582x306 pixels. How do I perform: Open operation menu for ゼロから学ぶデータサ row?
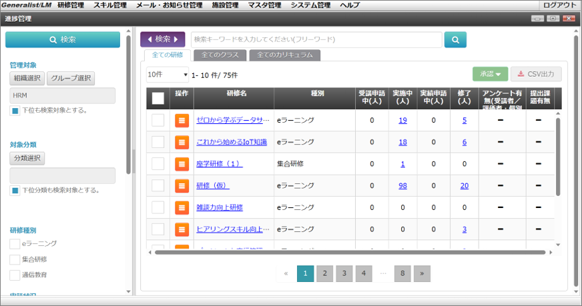click(182, 121)
